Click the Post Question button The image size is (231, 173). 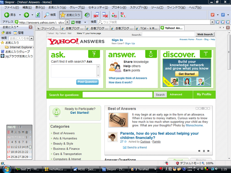click(87, 82)
